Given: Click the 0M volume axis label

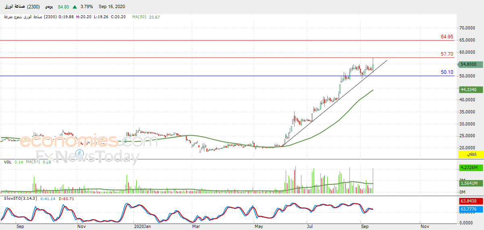Looking at the screenshot, I should click(x=463, y=192).
